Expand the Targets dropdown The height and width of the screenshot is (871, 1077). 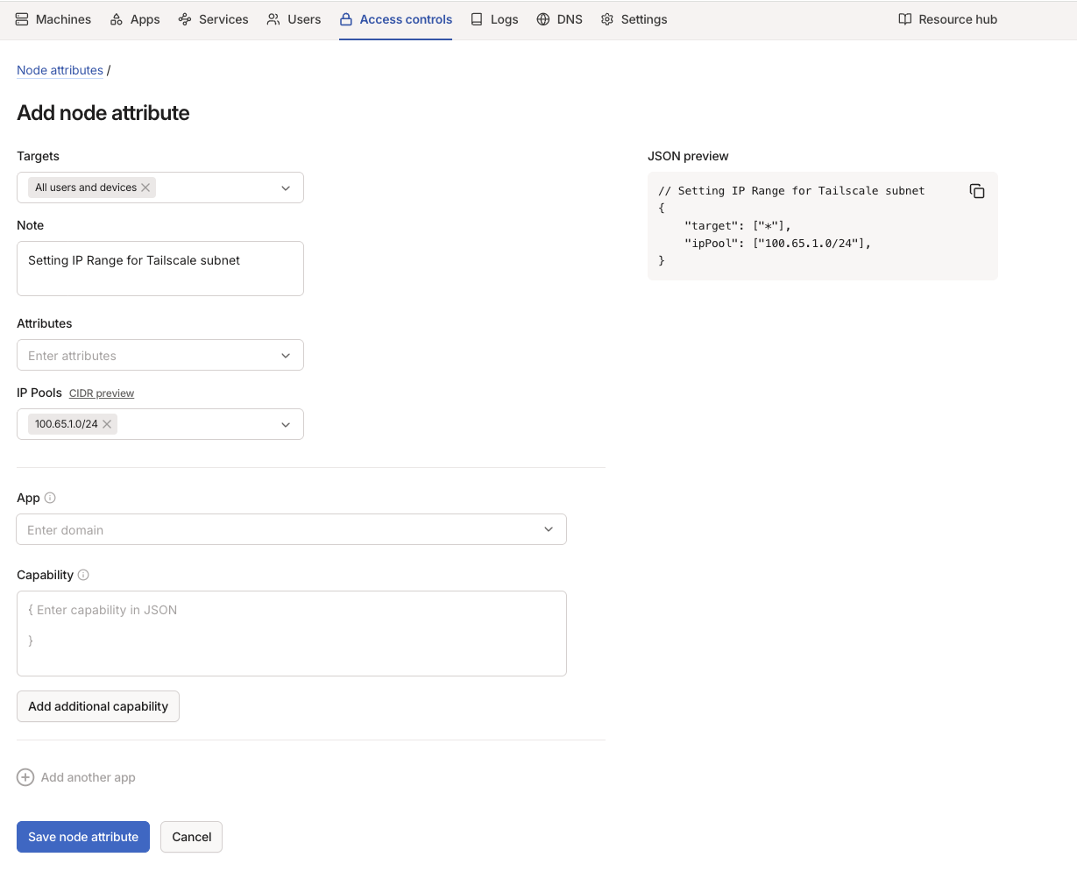(286, 188)
